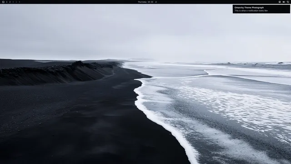Dismiss the Omarchy Theme Photograph notification
Screen dimensions: 291x164
261,9
